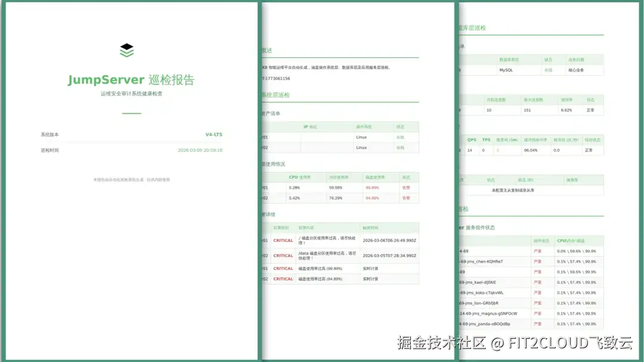Select the max connections value '151'
This screenshot has height=362, width=644.
(527, 110)
